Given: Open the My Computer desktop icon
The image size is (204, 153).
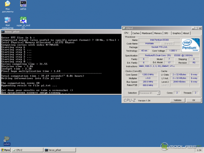Looking at the screenshot, I should pyautogui.click(x=7, y=23).
